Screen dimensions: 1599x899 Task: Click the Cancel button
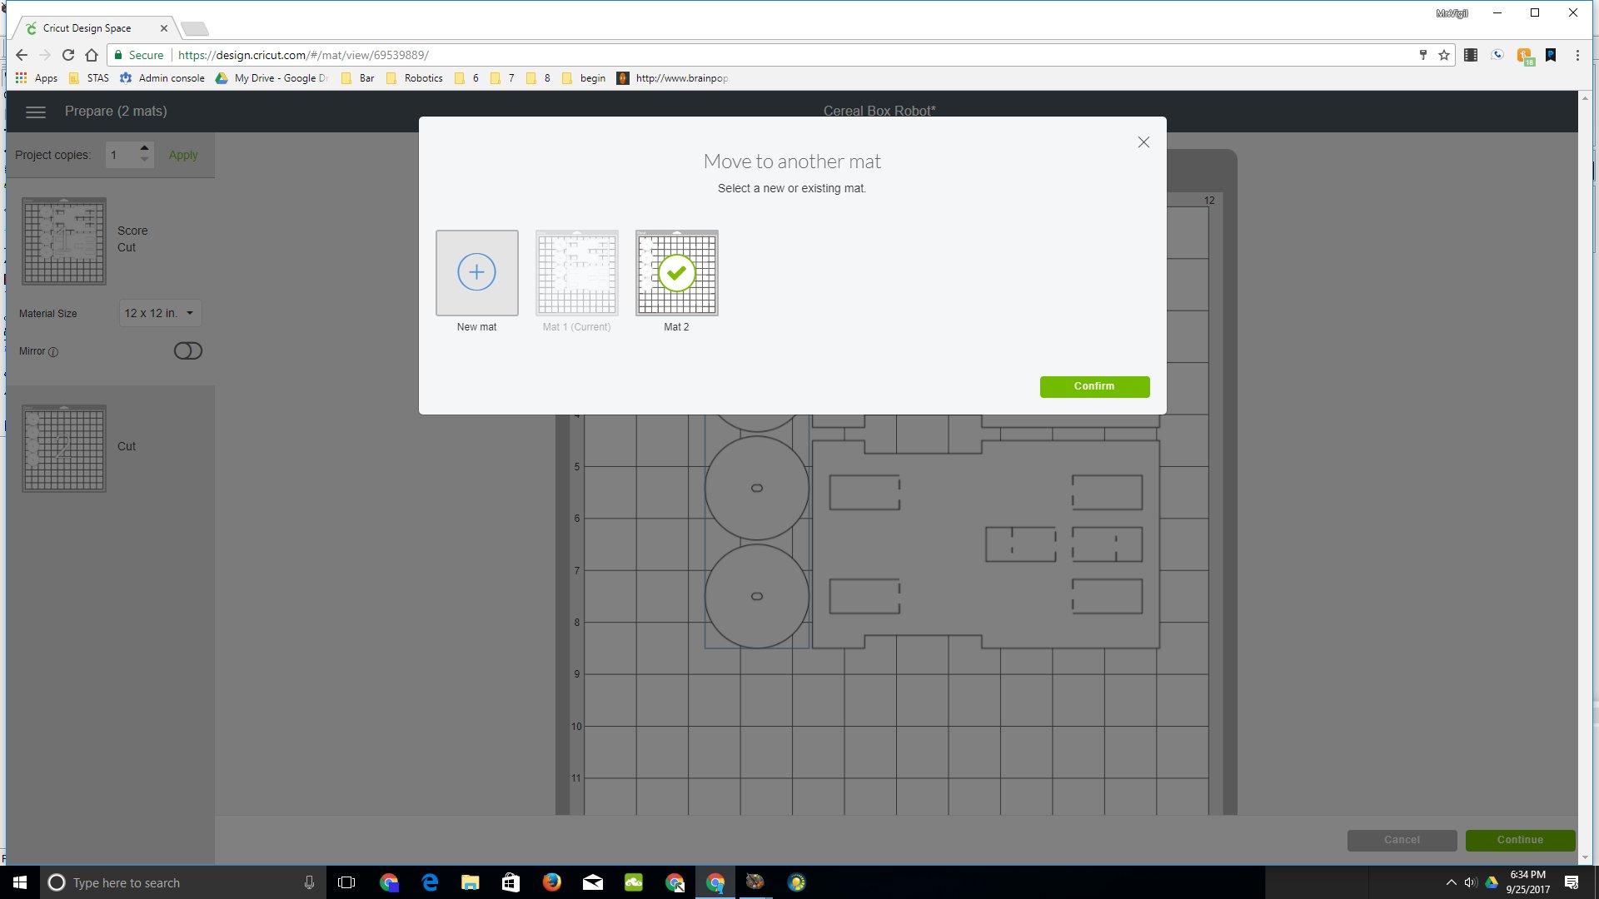[1402, 840]
